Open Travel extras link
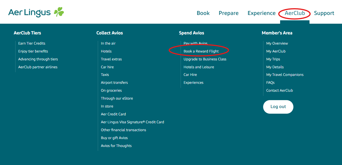 click(111, 59)
